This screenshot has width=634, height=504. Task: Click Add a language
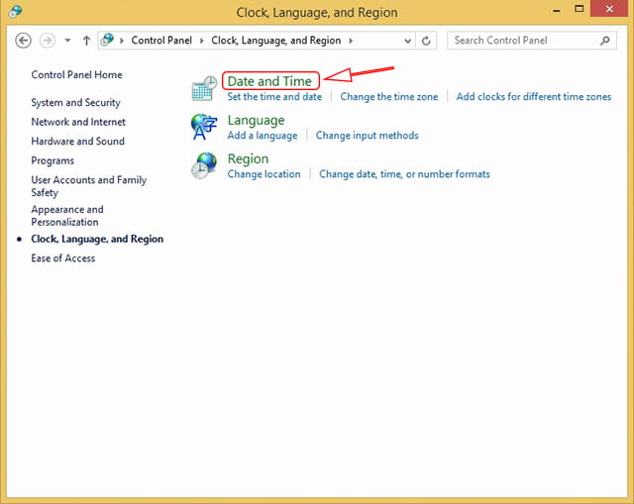263,136
